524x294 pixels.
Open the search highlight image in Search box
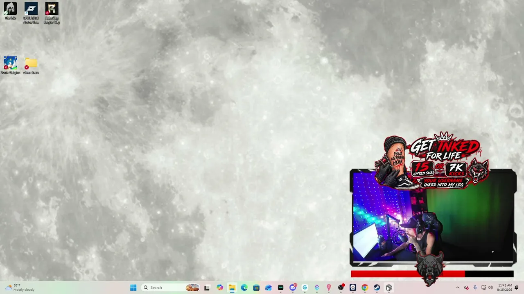point(192,287)
